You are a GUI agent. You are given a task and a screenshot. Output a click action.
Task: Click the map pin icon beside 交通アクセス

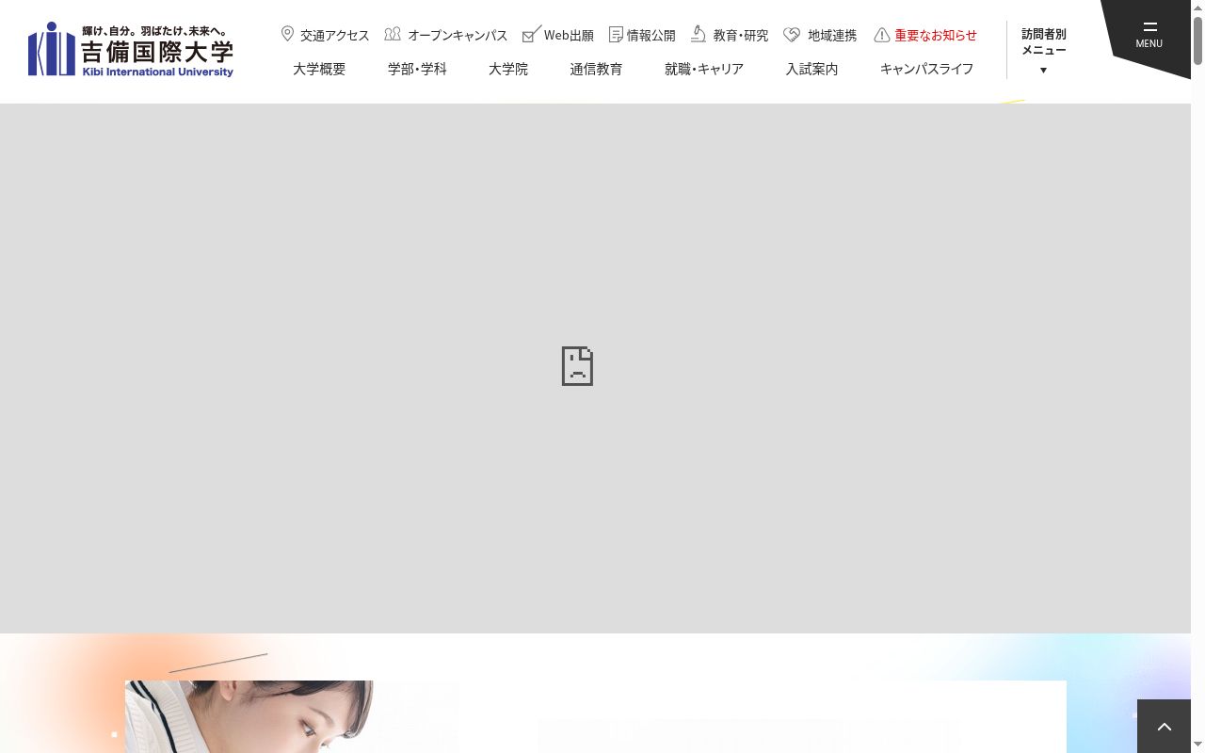287,34
